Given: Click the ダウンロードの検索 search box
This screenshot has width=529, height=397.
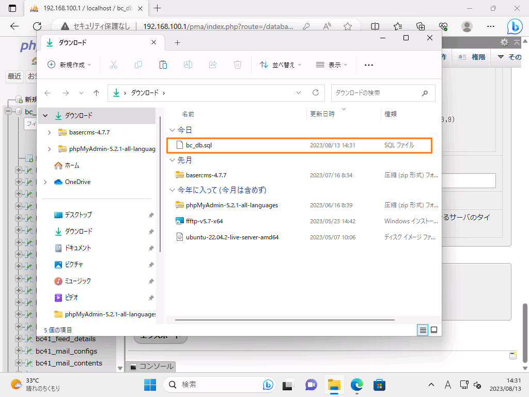Looking at the screenshot, I should pos(377,93).
